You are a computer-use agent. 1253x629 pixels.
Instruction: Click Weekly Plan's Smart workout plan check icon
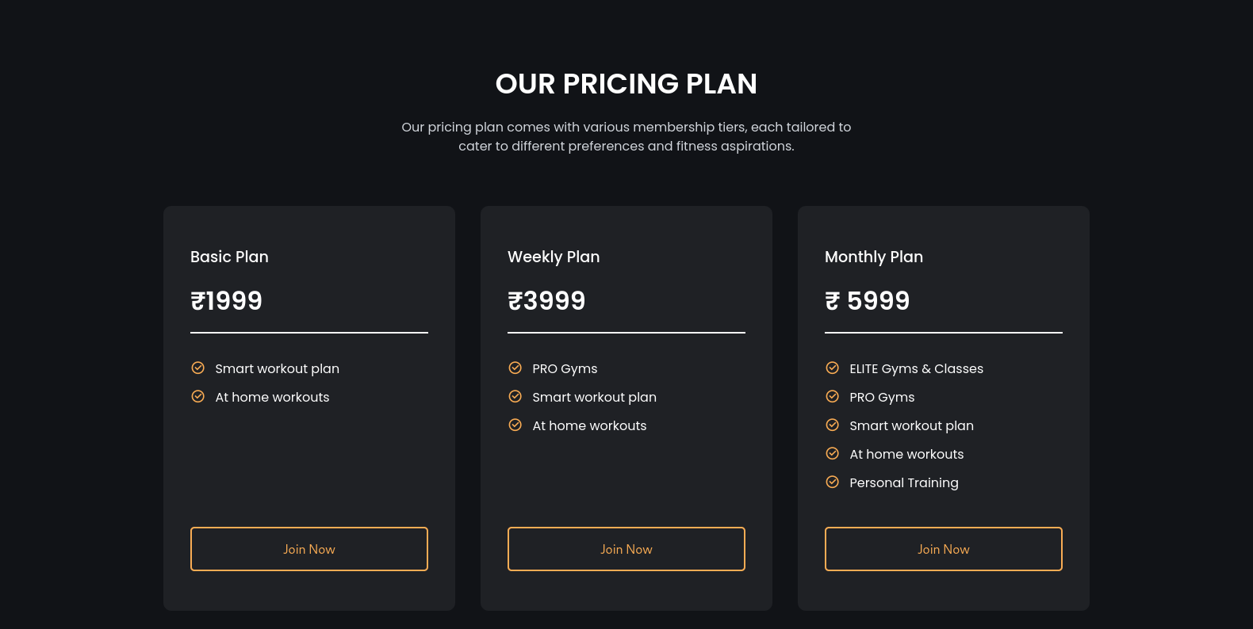[515, 396]
